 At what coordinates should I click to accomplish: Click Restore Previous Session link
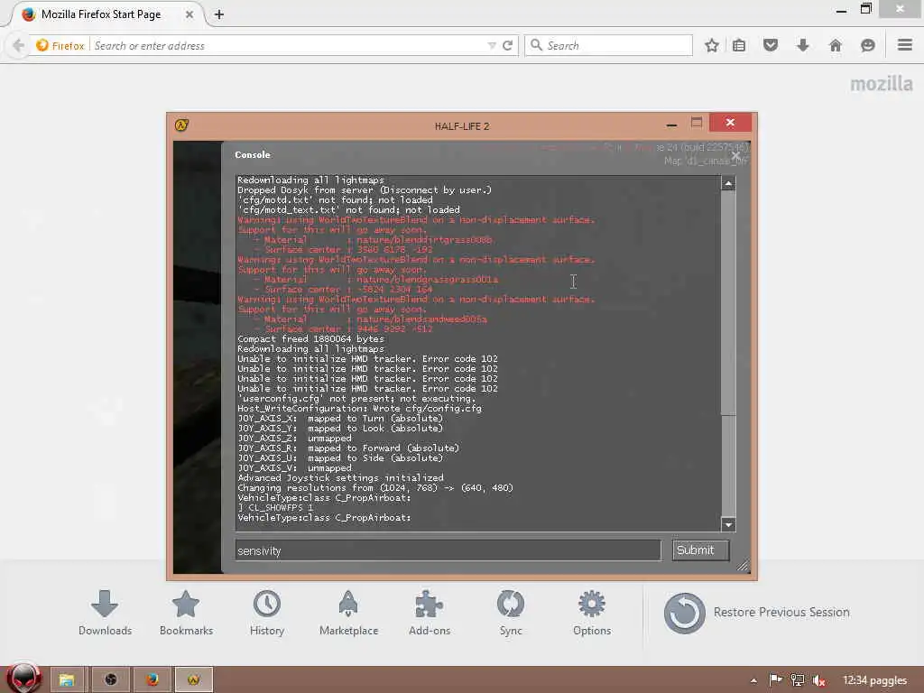tap(781, 613)
